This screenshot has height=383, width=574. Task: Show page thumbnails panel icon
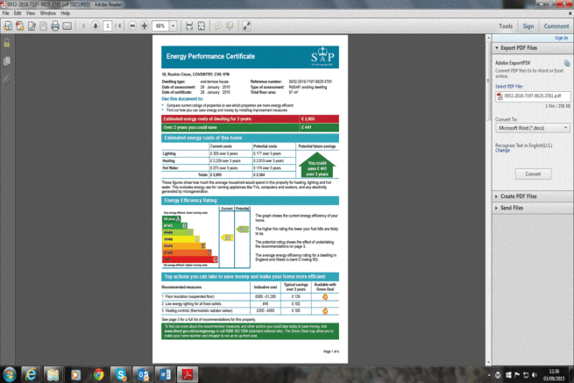(x=7, y=60)
